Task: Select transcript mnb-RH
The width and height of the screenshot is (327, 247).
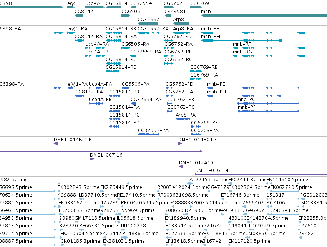Action: (211, 37)
